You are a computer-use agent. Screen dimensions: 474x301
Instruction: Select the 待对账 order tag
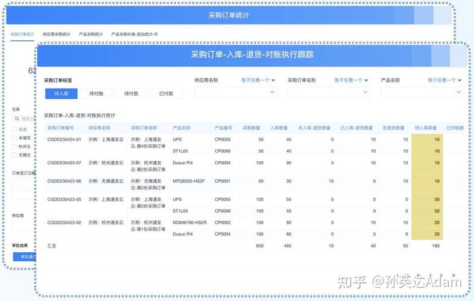pyautogui.click(x=96, y=93)
